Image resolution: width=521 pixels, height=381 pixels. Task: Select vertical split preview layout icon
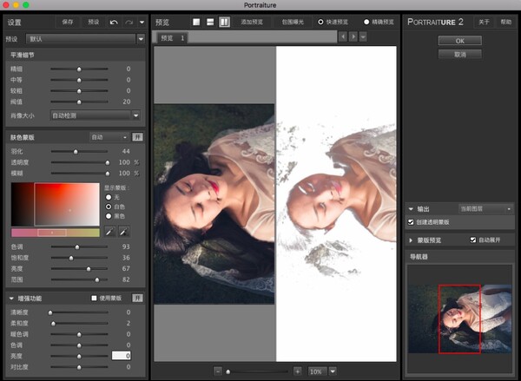tap(224, 22)
